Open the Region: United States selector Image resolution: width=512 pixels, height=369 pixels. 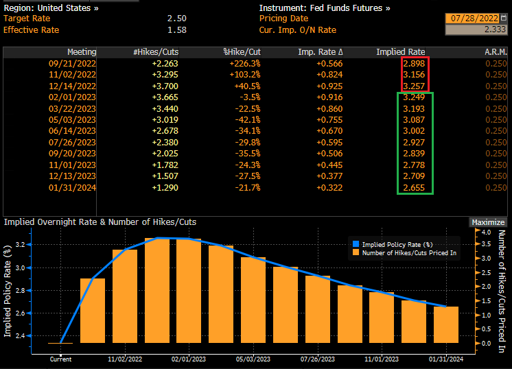point(51,8)
